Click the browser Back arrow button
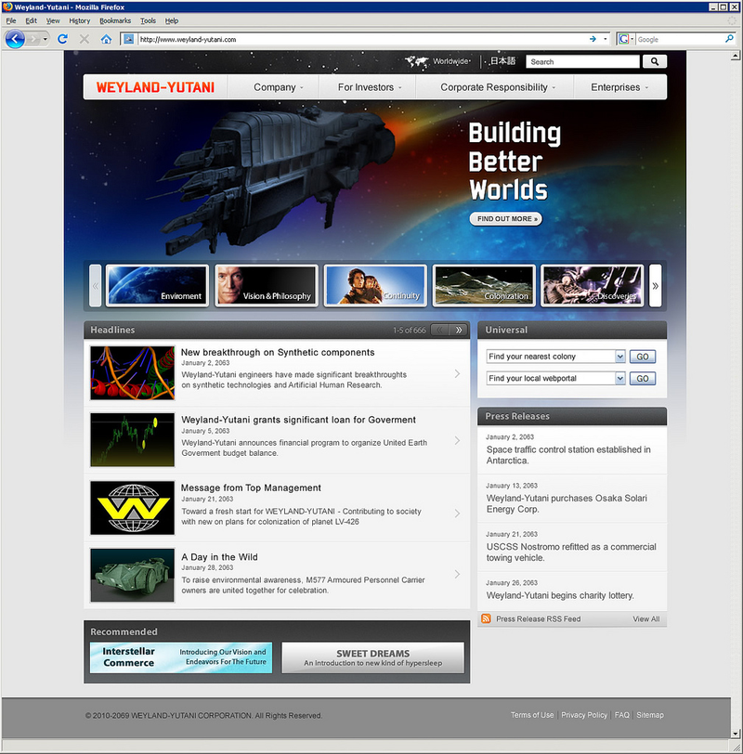This screenshot has width=743, height=754. coord(15,39)
